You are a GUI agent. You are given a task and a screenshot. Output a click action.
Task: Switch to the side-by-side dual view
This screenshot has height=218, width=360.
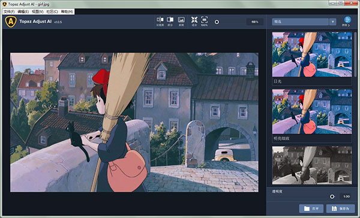160,22
